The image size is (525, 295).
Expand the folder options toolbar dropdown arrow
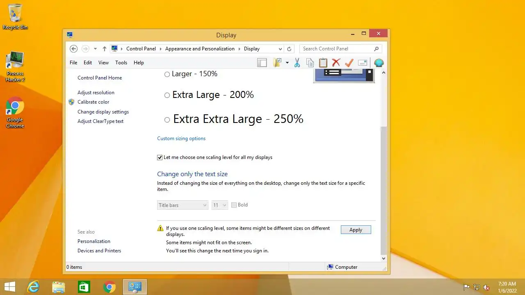(287, 63)
